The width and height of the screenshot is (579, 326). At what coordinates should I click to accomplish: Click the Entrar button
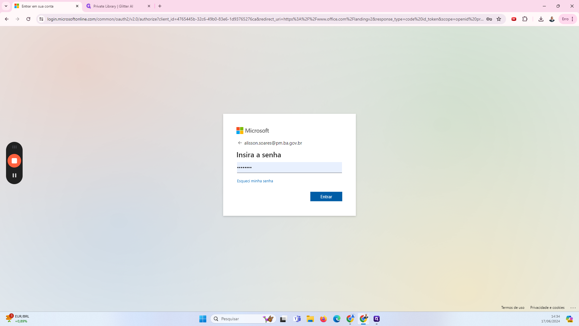click(326, 197)
